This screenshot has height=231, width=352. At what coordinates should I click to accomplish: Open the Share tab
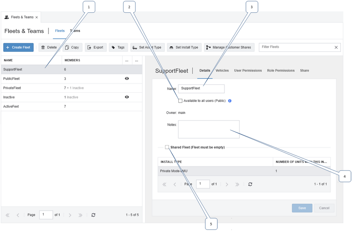[304, 71]
